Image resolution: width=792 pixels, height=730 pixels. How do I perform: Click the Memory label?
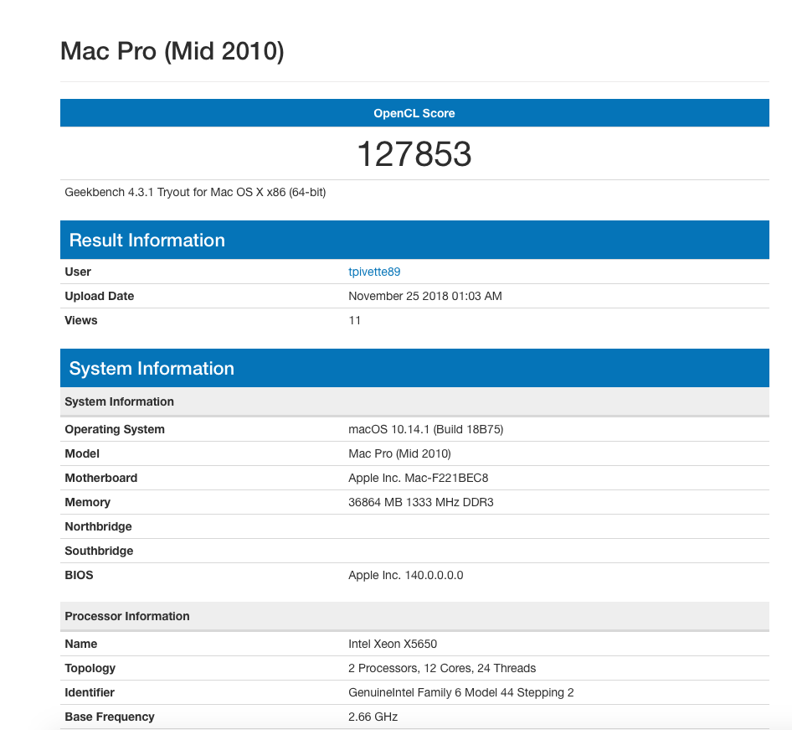tap(87, 503)
